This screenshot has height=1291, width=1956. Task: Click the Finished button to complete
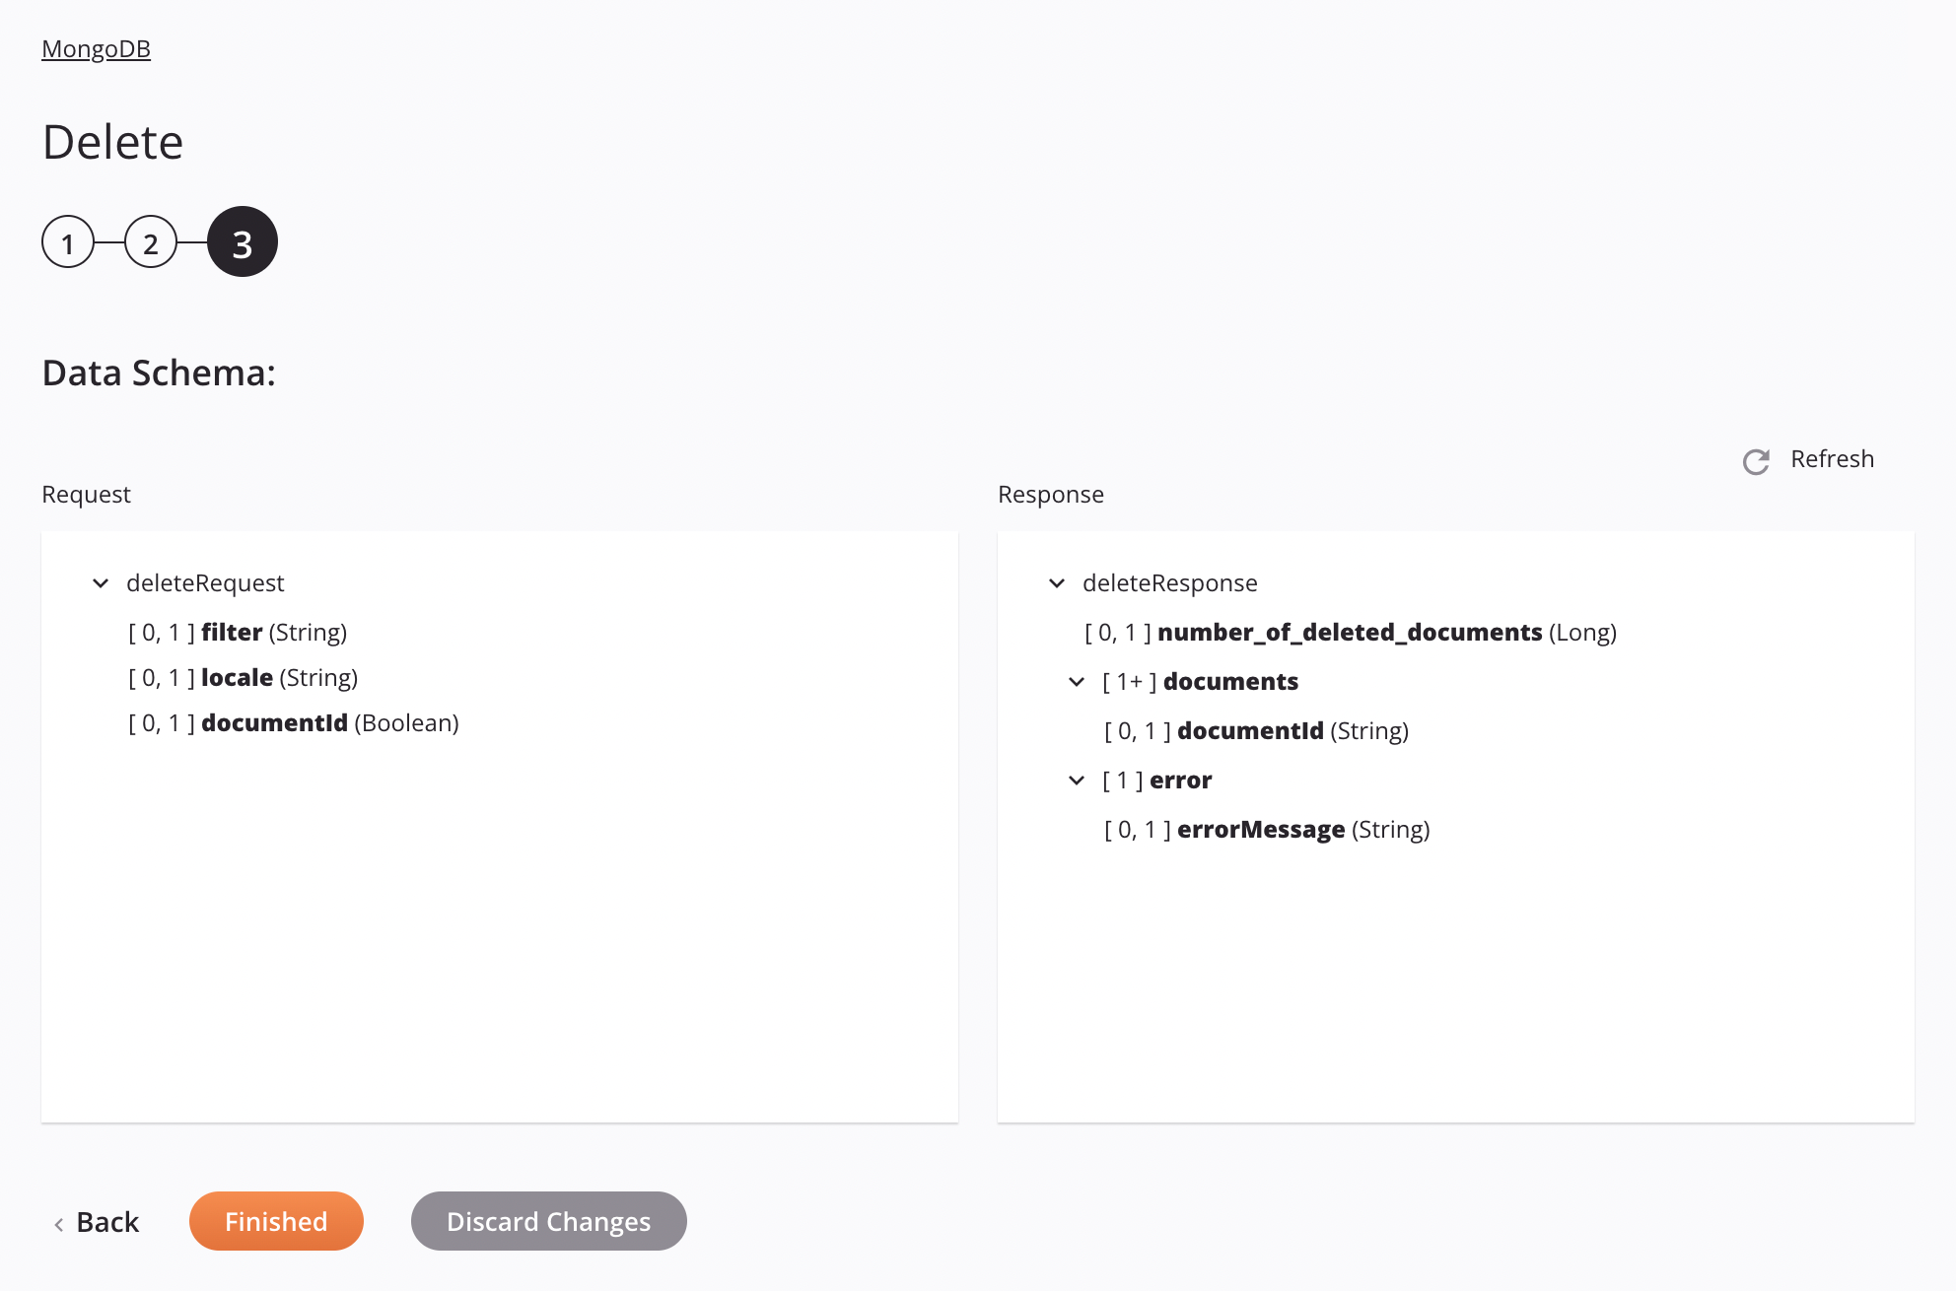click(x=275, y=1220)
